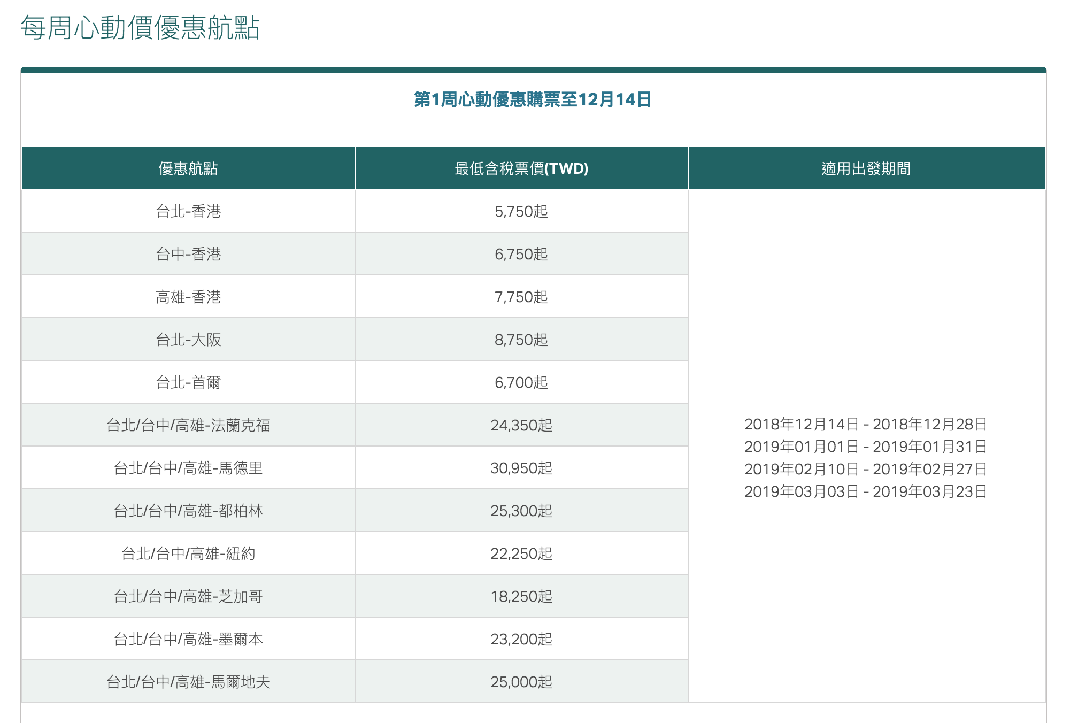Image resolution: width=1078 pixels, height=723 pixels.
Task: Click the date range 2019年01月01日 - 2019年01月31日
Action: (x=866, y=447)
